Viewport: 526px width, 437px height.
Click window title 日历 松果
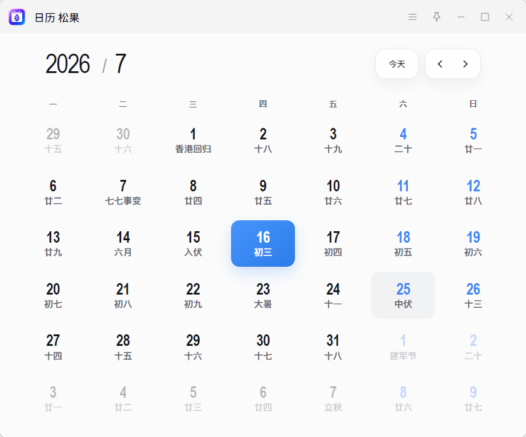coord(57,18)
